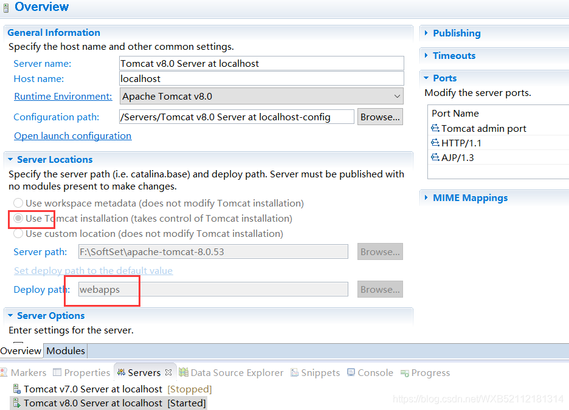Select Tomcat v8.0 Server at localhost row
The image size is (569, 410).
coord(109,403)
